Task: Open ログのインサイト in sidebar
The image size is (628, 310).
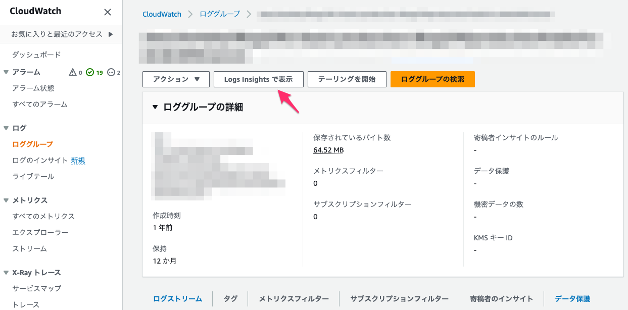Action: 40,161
